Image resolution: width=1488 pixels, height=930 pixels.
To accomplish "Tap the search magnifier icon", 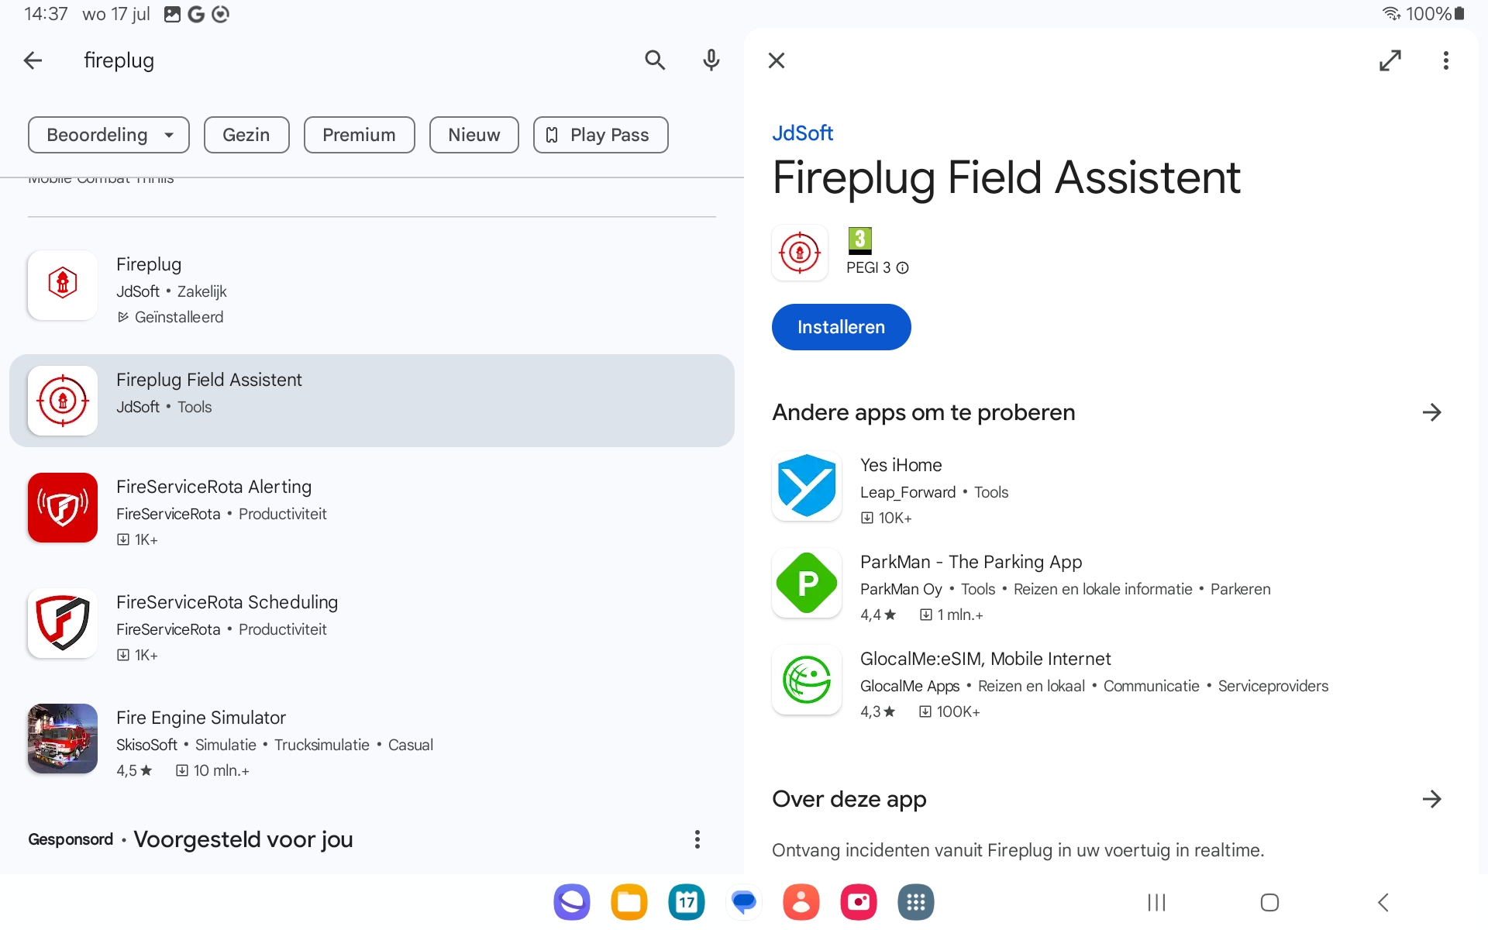I will click(x=655, y=60).
